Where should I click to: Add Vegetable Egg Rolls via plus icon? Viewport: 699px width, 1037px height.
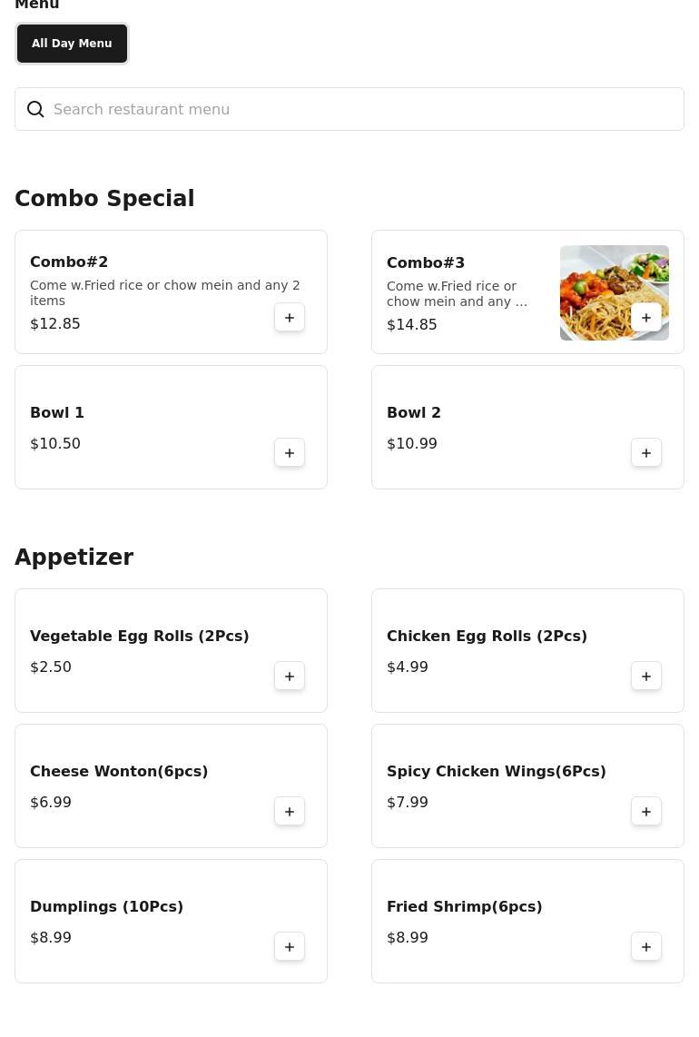[x=289, y=676]
